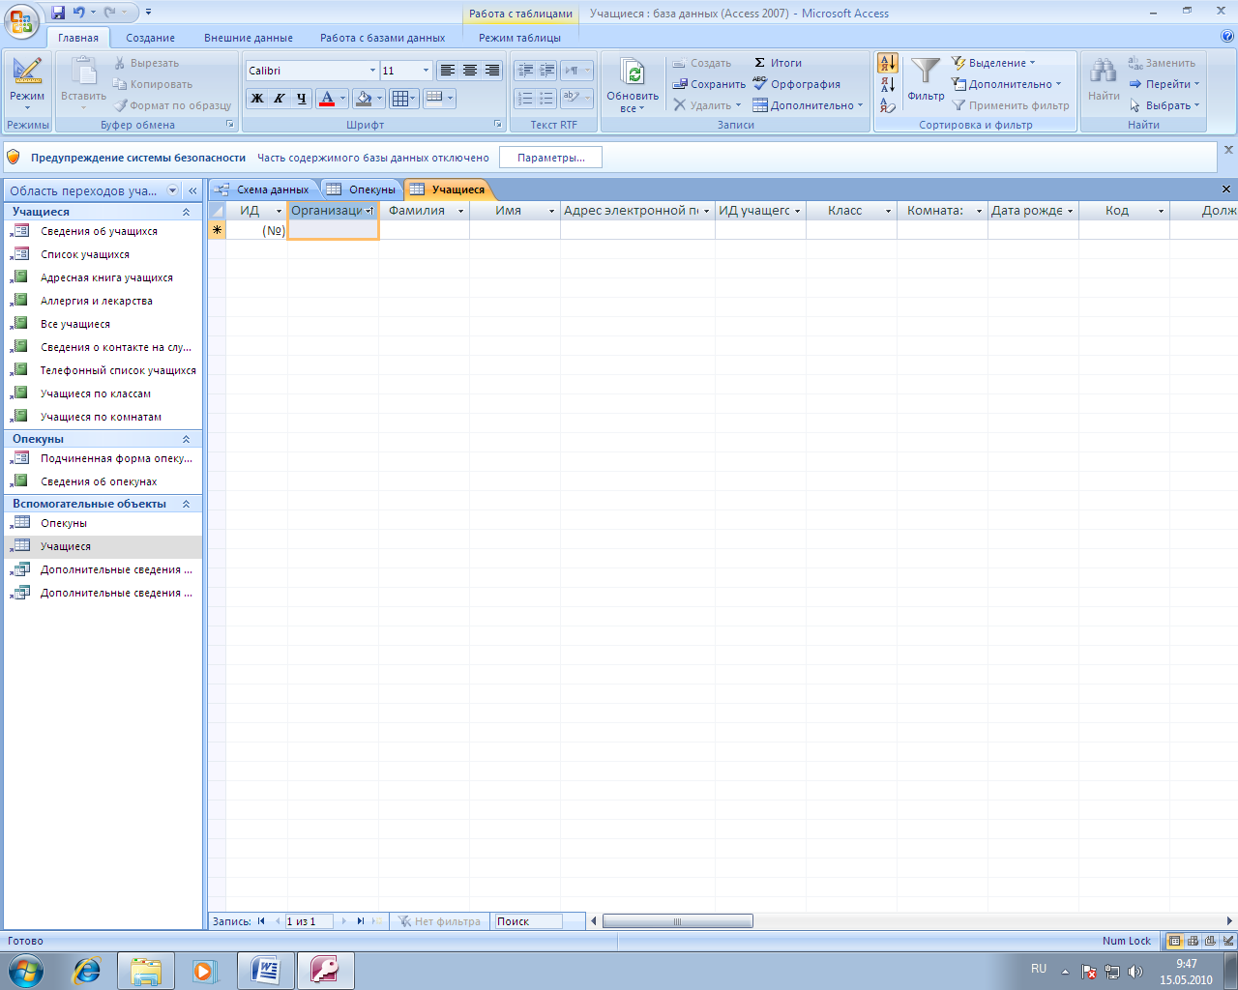Apply the font color A swatch
The width and height of the screenshot is (1238, 990).
click(x=326, y=99)
